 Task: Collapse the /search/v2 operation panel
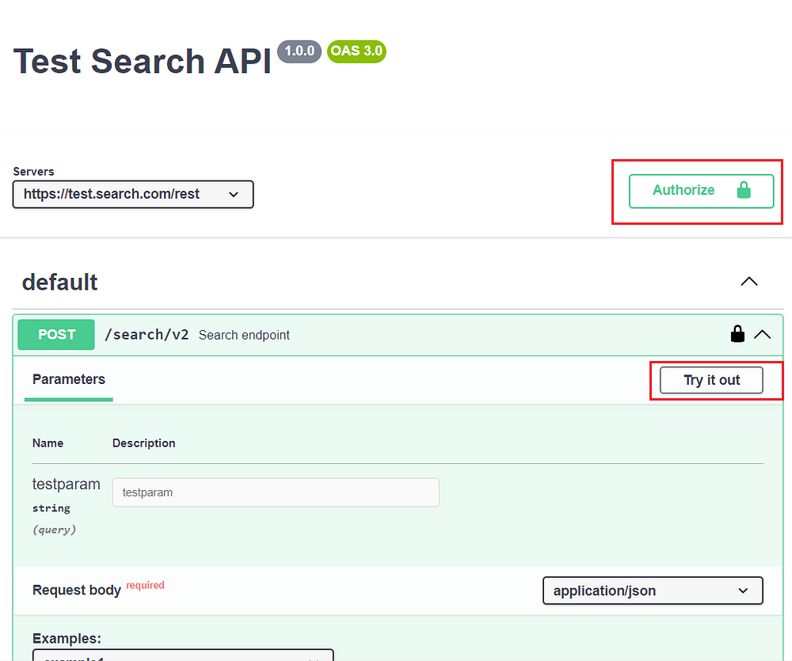pos(763,334)
